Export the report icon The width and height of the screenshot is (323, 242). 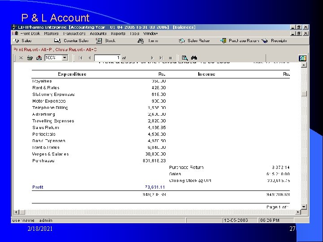[39, 58]
